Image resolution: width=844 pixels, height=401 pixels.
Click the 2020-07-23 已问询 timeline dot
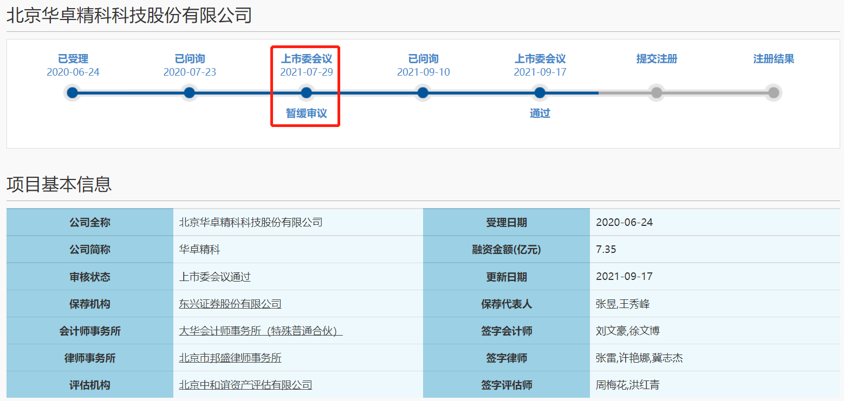click(x=189, y=93)
